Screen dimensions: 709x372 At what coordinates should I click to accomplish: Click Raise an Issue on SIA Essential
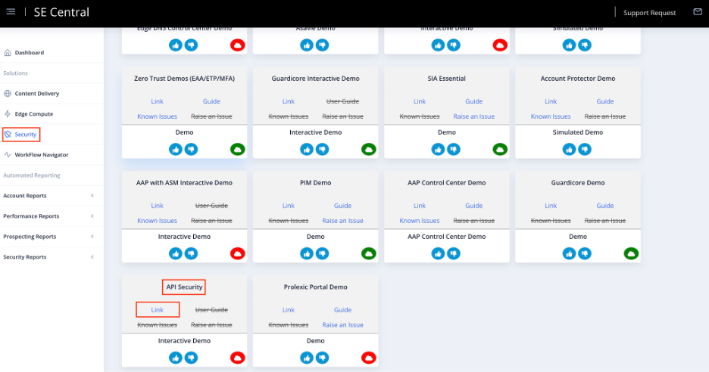474,116
